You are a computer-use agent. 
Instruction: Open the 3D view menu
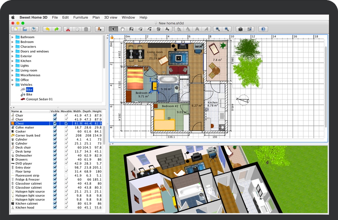click(x=111, y=17)
